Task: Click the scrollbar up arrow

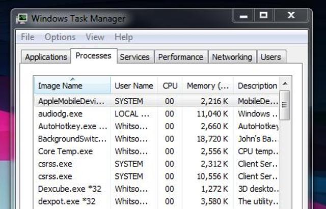Action: pyautogui.click(x=285, y=84)
